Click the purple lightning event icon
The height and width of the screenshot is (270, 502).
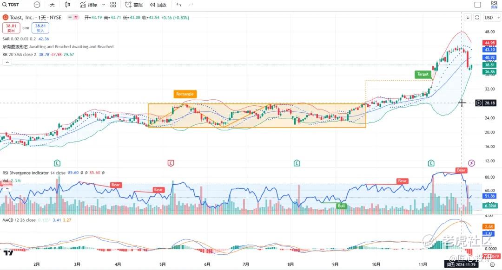(471, 163)
